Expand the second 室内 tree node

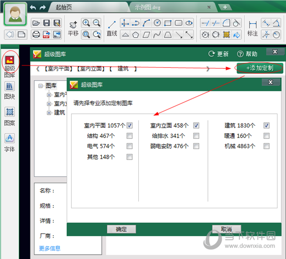(x=49, y=104)
